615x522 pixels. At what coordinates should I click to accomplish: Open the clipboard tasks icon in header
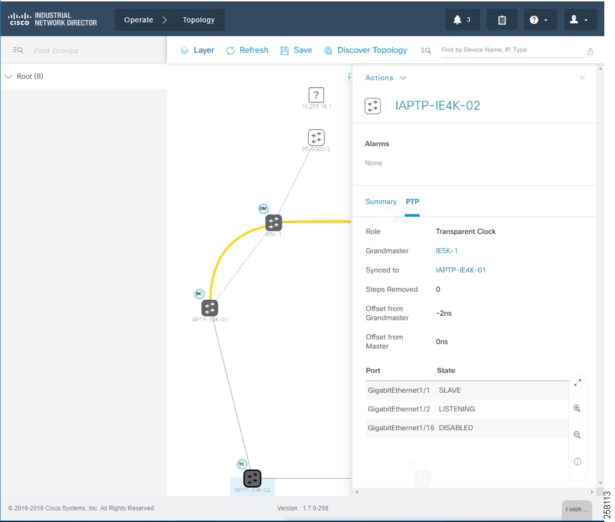502,20
